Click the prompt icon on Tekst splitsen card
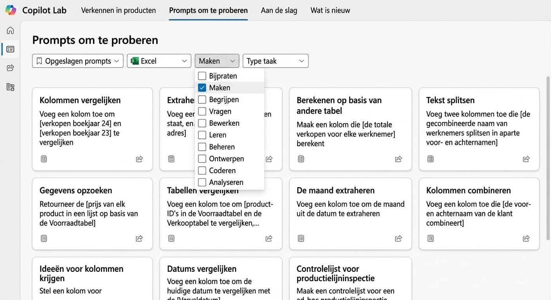Image resolution: width=551 pixels, height=300 pixels. [x=430, y=159]
